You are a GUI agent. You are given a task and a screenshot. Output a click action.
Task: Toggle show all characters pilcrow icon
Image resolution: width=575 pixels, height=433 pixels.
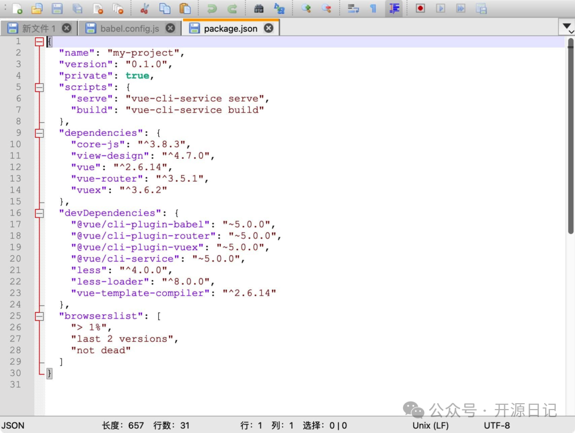click(373, 8)
